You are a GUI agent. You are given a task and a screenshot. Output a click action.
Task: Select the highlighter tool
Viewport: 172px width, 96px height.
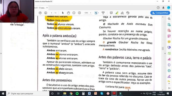click(117, 13)
